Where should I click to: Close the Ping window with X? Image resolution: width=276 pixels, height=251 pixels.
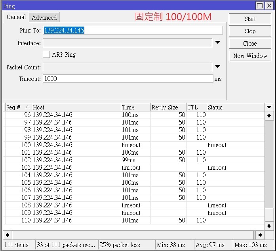pyautogui.click(x=269, y=6)
